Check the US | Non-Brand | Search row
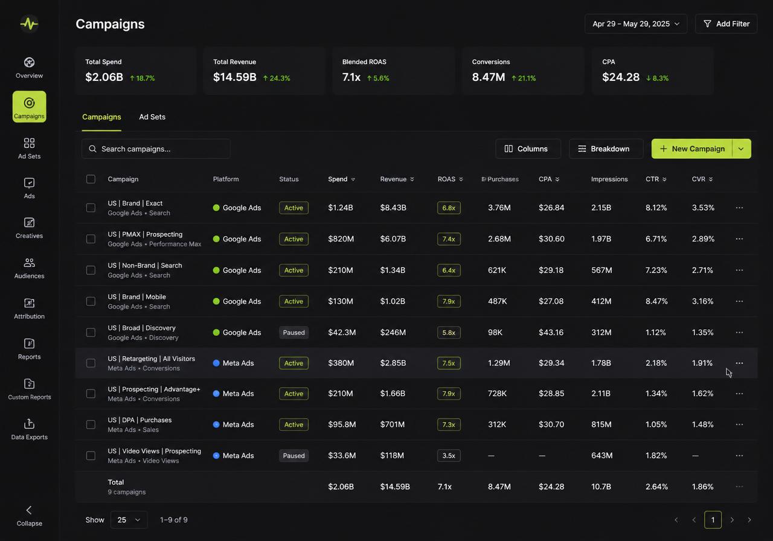This screenshot has height=541, width=773. point(91,270)
